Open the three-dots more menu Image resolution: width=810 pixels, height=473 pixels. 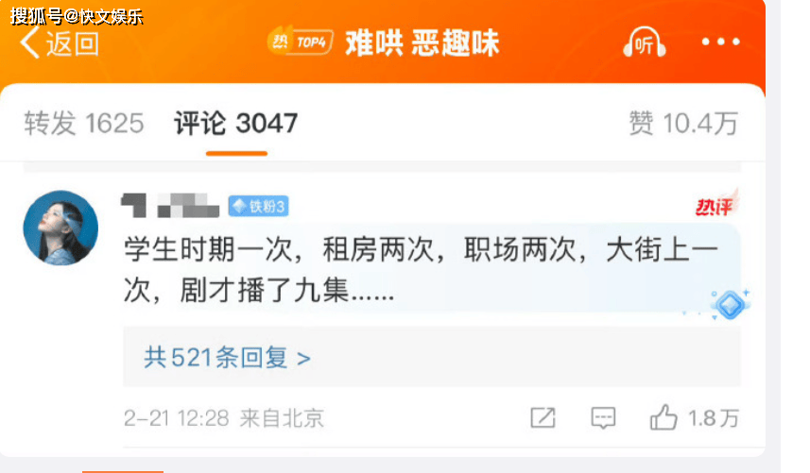[x=720, y=42]
